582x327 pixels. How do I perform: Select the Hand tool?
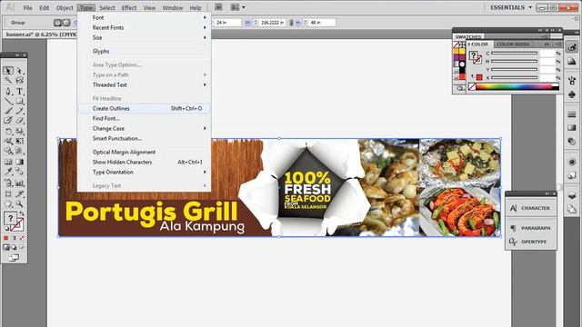tap(8, 203)
